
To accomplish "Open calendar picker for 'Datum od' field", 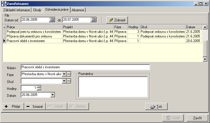I will tap(52, 20).
